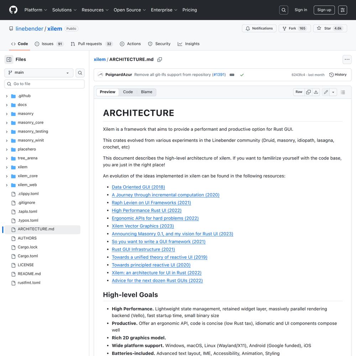Click the GitHub logo icon
This screenshot has width=356, height=356.
(13, 10)
